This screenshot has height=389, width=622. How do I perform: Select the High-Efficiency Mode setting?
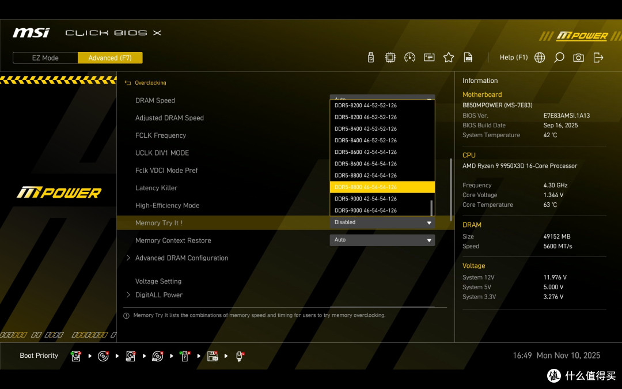pos(168,205)
